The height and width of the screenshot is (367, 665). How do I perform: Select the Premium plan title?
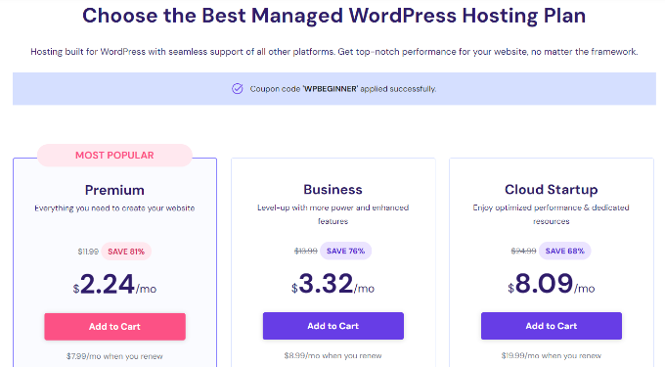(x=114, y=190)
